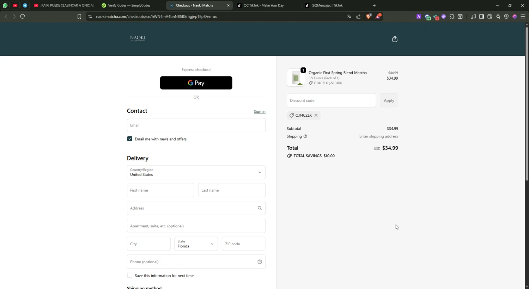The height and width of the screenshot is (289, 529).
Task: Open extension with US badge
Action: pos(427,17)
